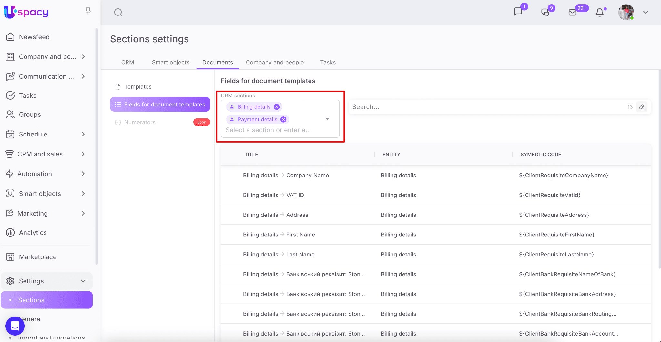The image size is (661, 342).
Task: Open the Templates section
Action: (138, 87)
